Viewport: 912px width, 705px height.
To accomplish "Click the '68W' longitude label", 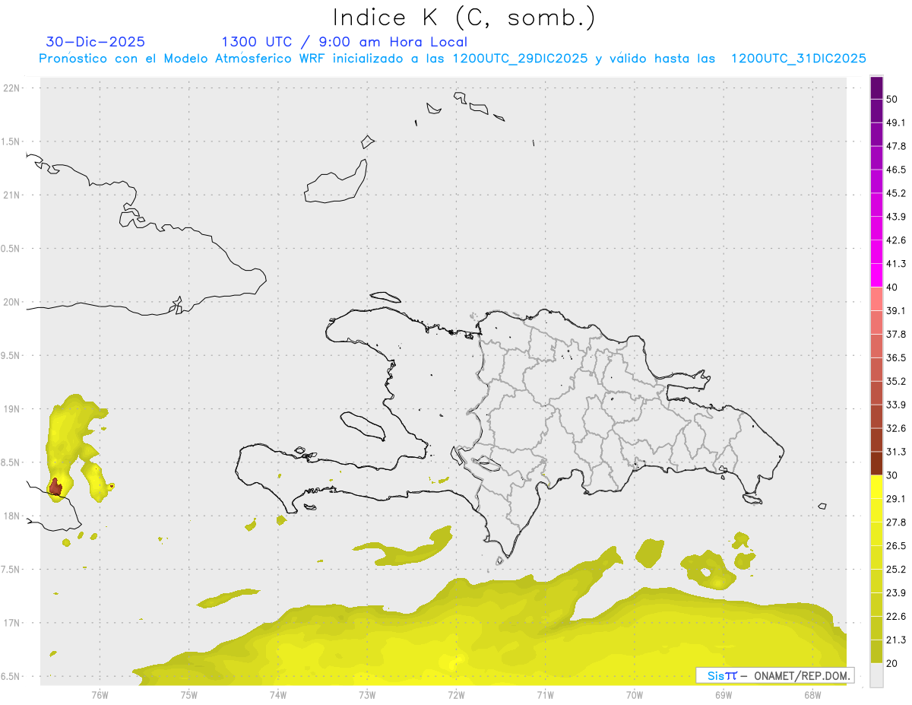I will click(812, 694).
